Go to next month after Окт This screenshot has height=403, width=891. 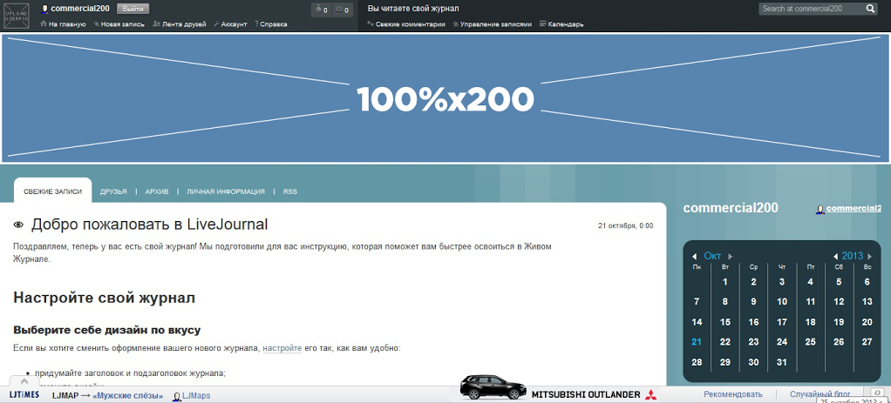coord(730,256)
